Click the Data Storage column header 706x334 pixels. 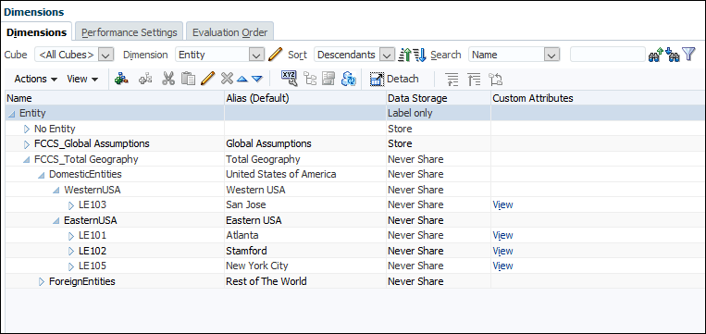tap(439, 98)
